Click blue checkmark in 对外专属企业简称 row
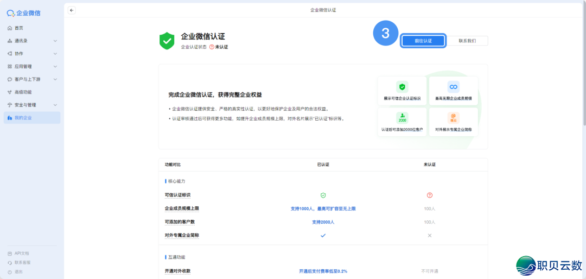586x279 pixels. click(323, 235)
